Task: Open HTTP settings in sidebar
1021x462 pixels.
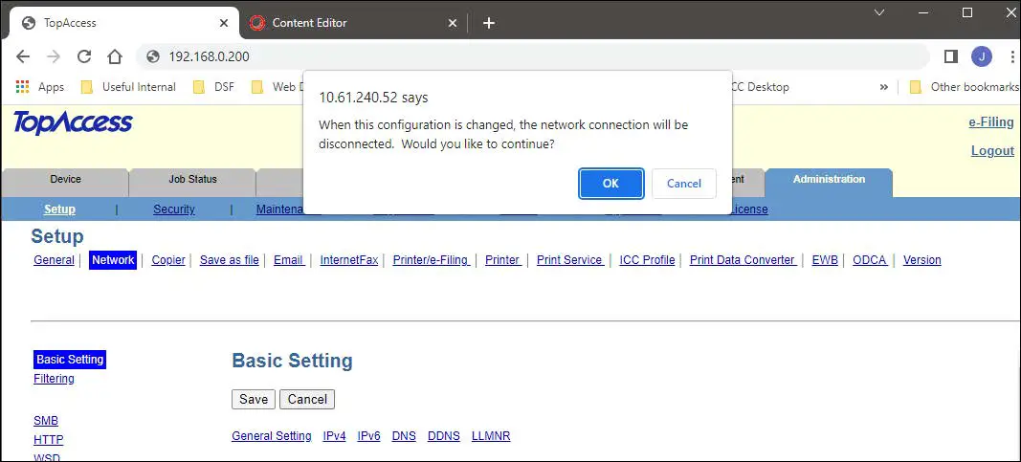Action: [x=48, y=440]
